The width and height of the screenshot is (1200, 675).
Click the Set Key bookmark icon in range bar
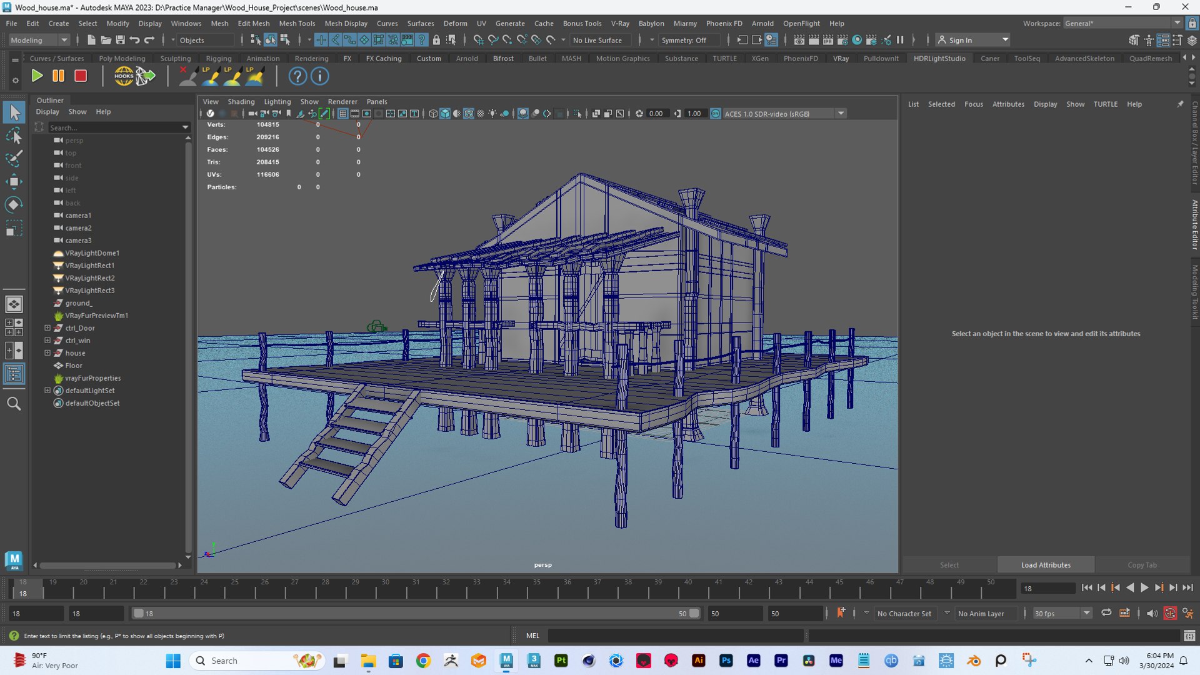click(x=841, y=613)
